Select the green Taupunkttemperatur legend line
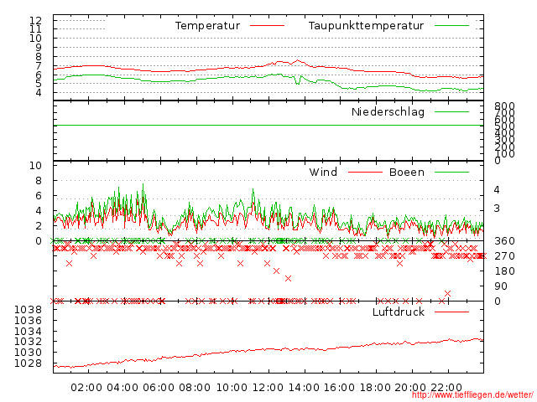Screen dimensions: 537x402 451,26
